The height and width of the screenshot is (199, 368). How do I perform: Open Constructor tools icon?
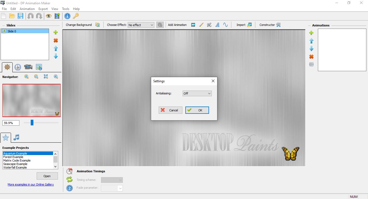(279, 25)
